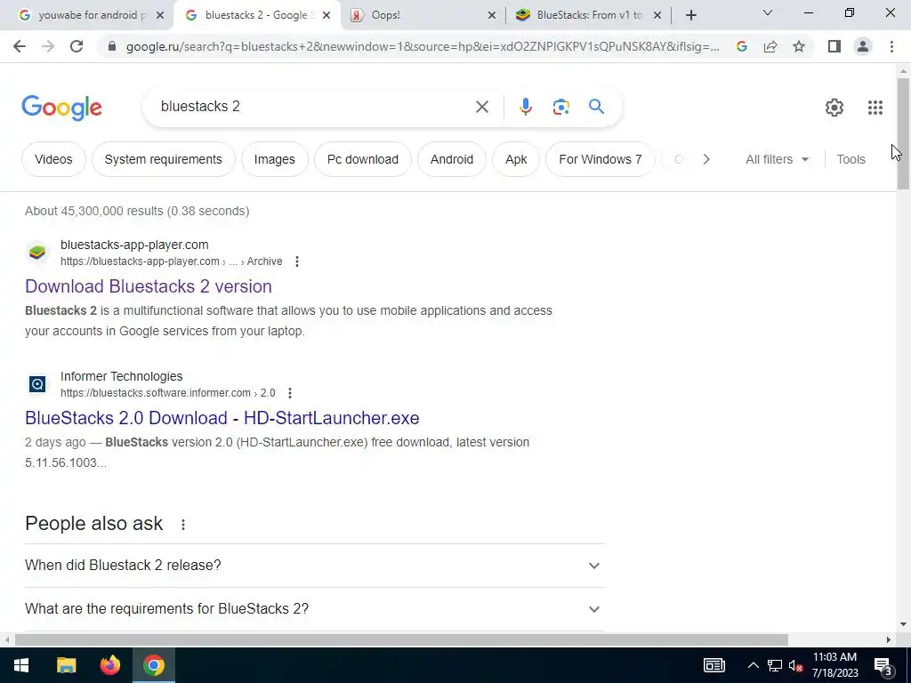The height and width of the screenshot is (683, 911).
Task: Open People also ask options
Action: coord(183,525)
